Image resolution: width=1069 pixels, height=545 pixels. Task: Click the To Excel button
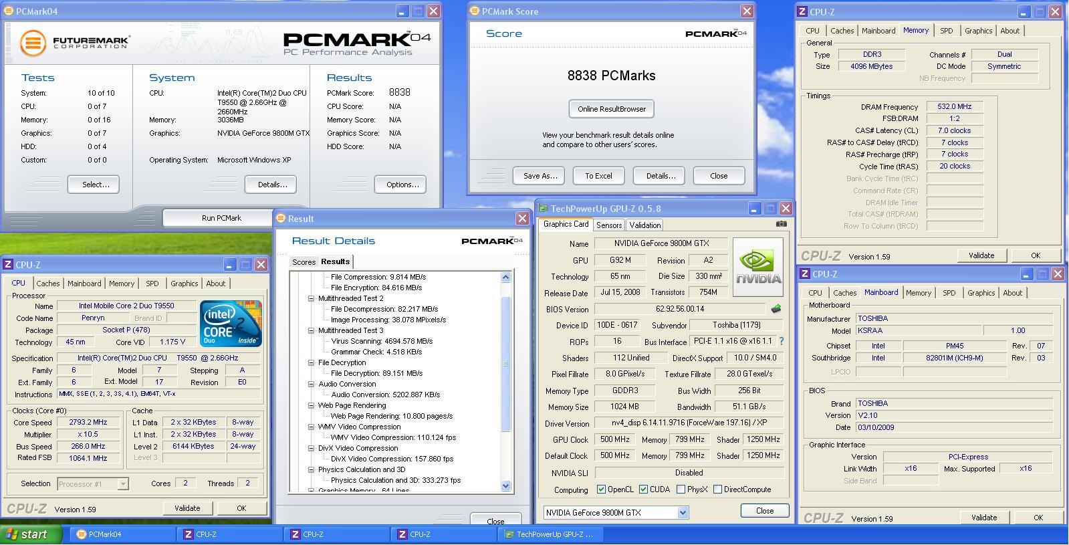coord(598,176)
